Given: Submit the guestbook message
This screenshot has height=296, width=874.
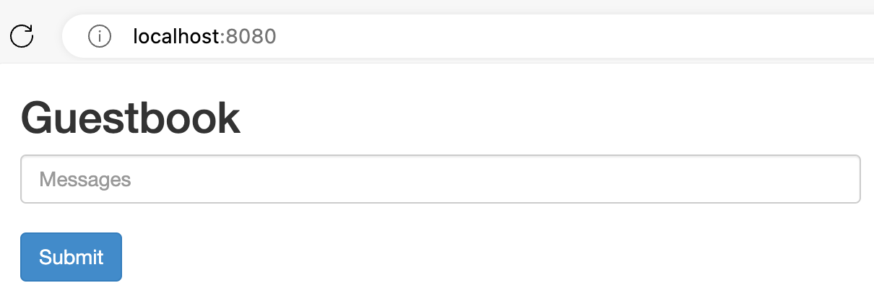Looking at the screenshot, I should (x=71, y=257).
